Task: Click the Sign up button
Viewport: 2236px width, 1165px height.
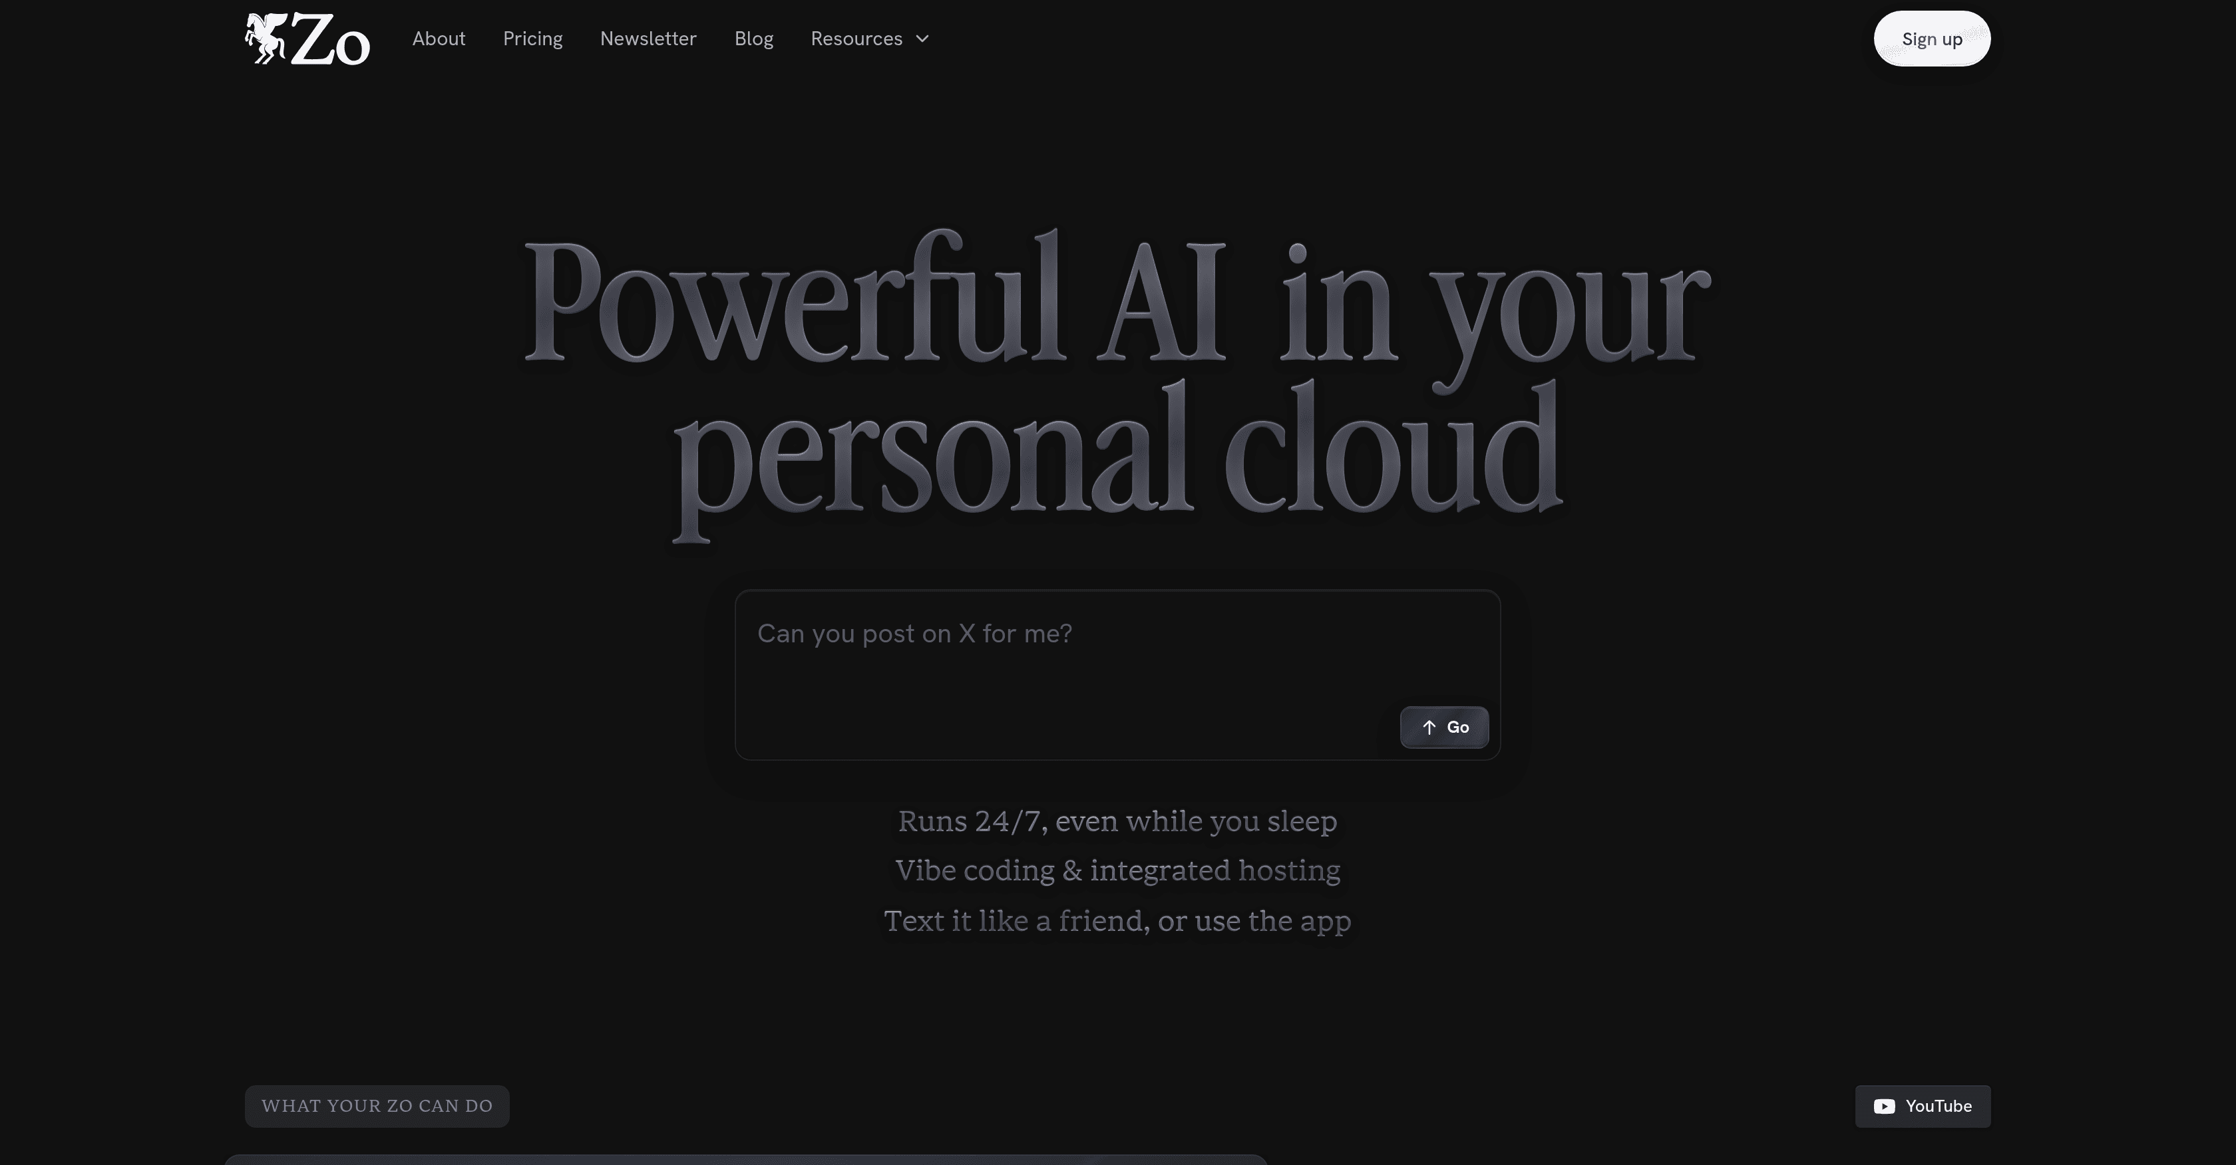Action: 1931,38
